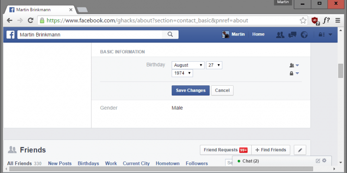Open the Chat (2) bar
Viewport: 347px width, 173px height.
(282, 161)
